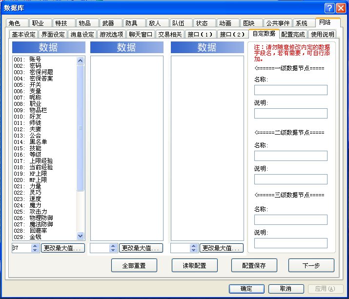
Task: Select list row 009: 物品栏
Action: pyautogui.click(x=44, y=110)
